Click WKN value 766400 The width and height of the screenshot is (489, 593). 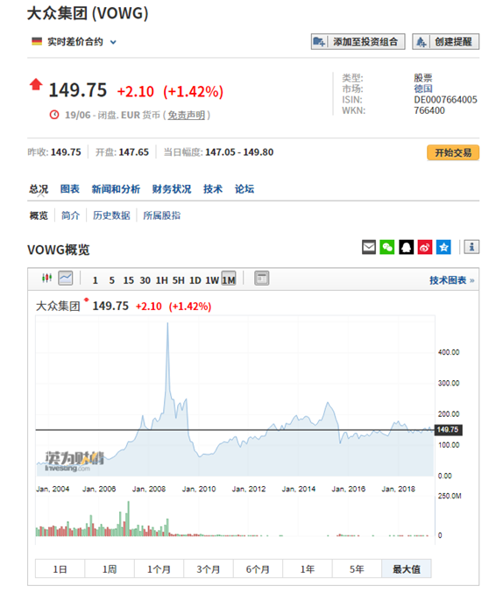tap(429, 110)
